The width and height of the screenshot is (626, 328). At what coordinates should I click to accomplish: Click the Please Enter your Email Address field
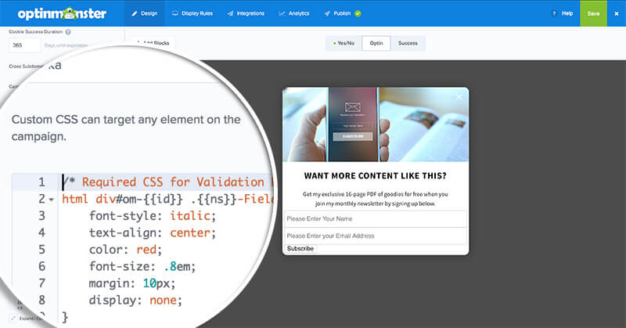[376, 236]
